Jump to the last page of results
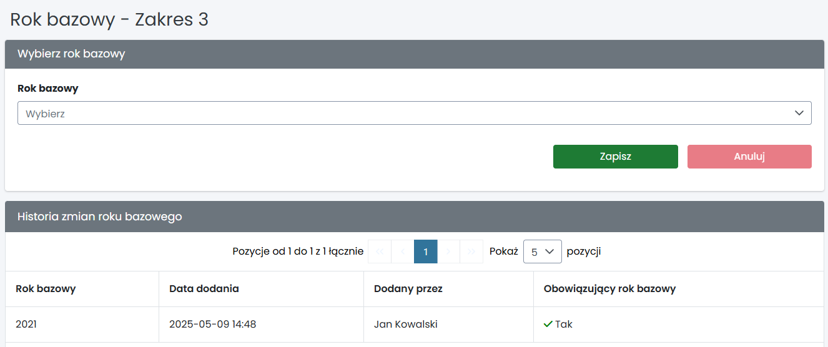Viewport: 828px width, 347px height. pos(471,252)
